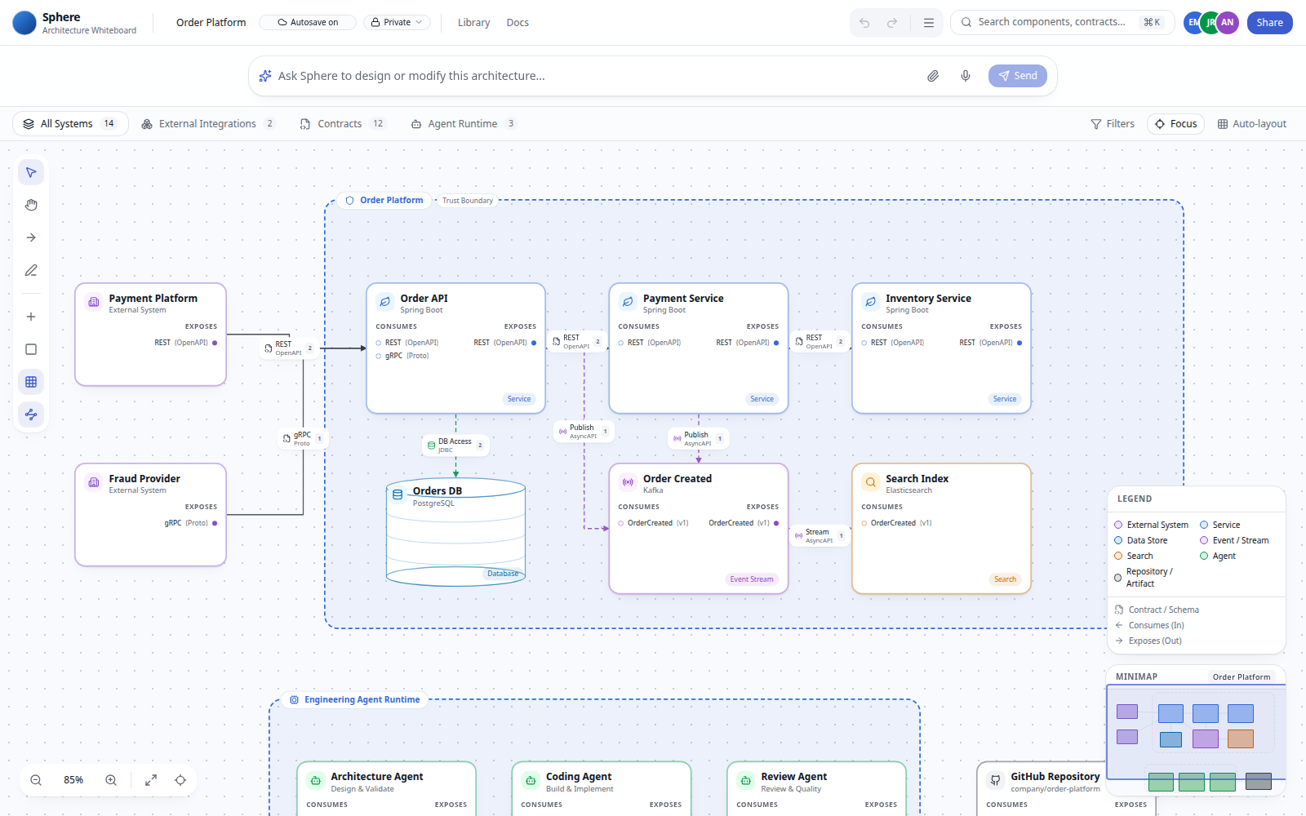This screenshot has width=1306, height=816.
Task: Click the undo arrow
Action: (864, 23)
